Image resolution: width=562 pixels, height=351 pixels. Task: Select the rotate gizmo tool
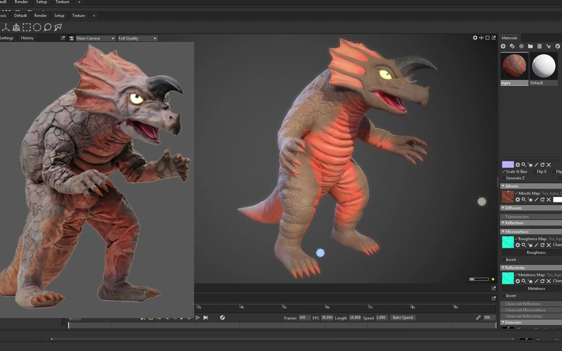(x=16, y=28)
